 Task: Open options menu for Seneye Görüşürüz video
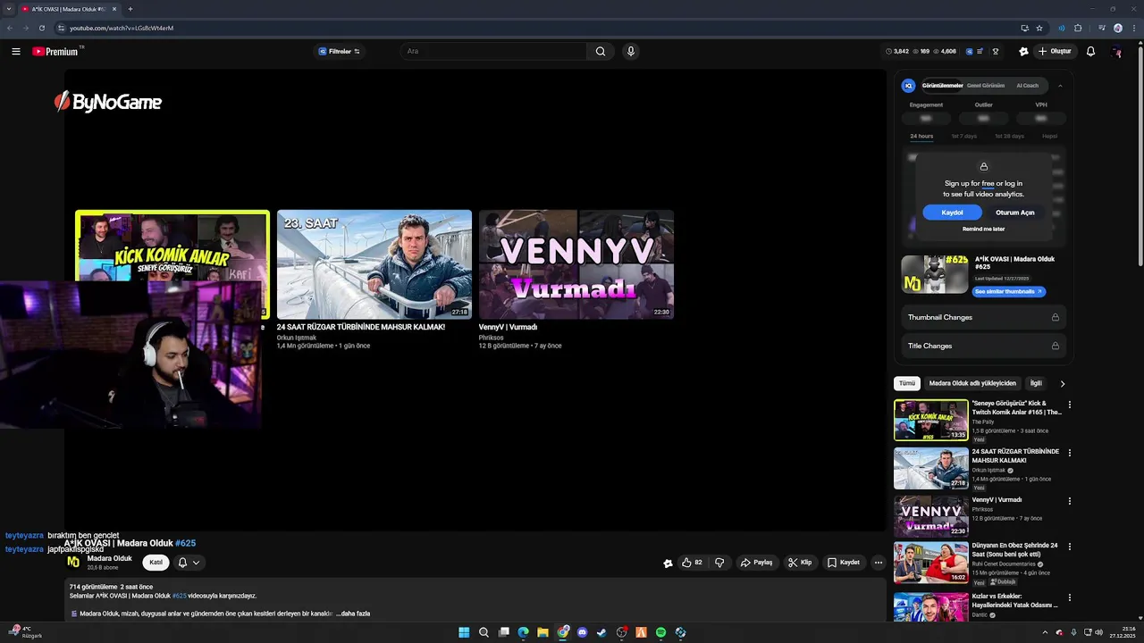(1070, 405)
